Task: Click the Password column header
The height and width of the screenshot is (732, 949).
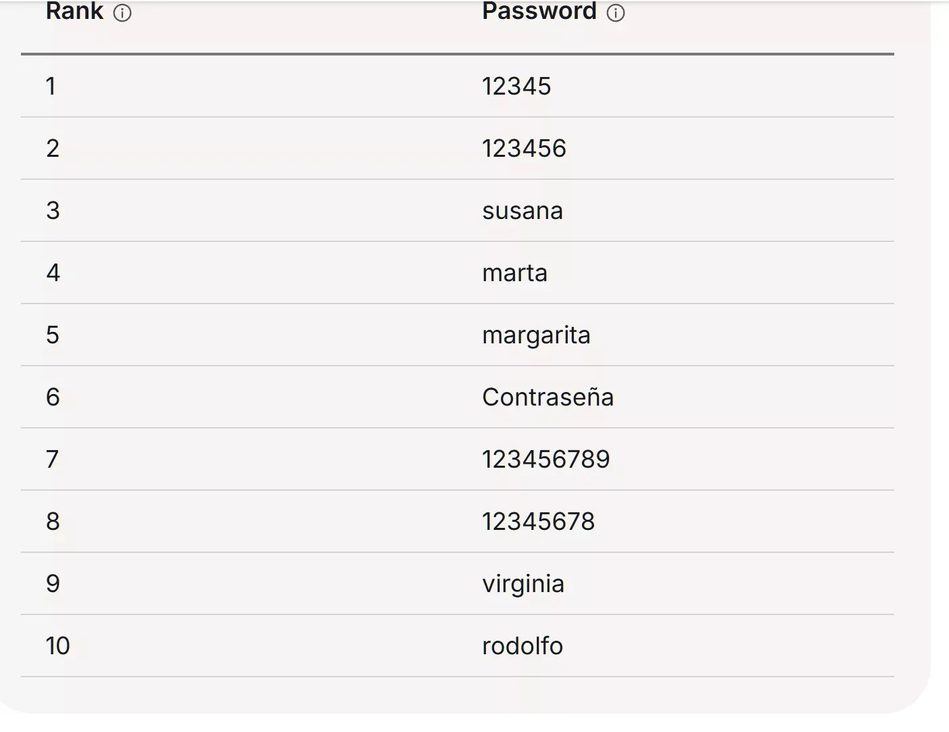Action: [539, 11]
